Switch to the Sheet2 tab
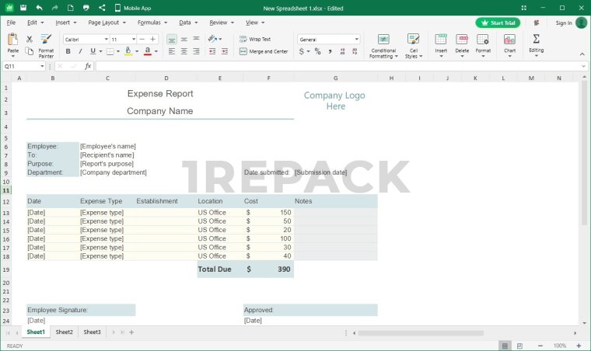591x351 pixels. 64,332
